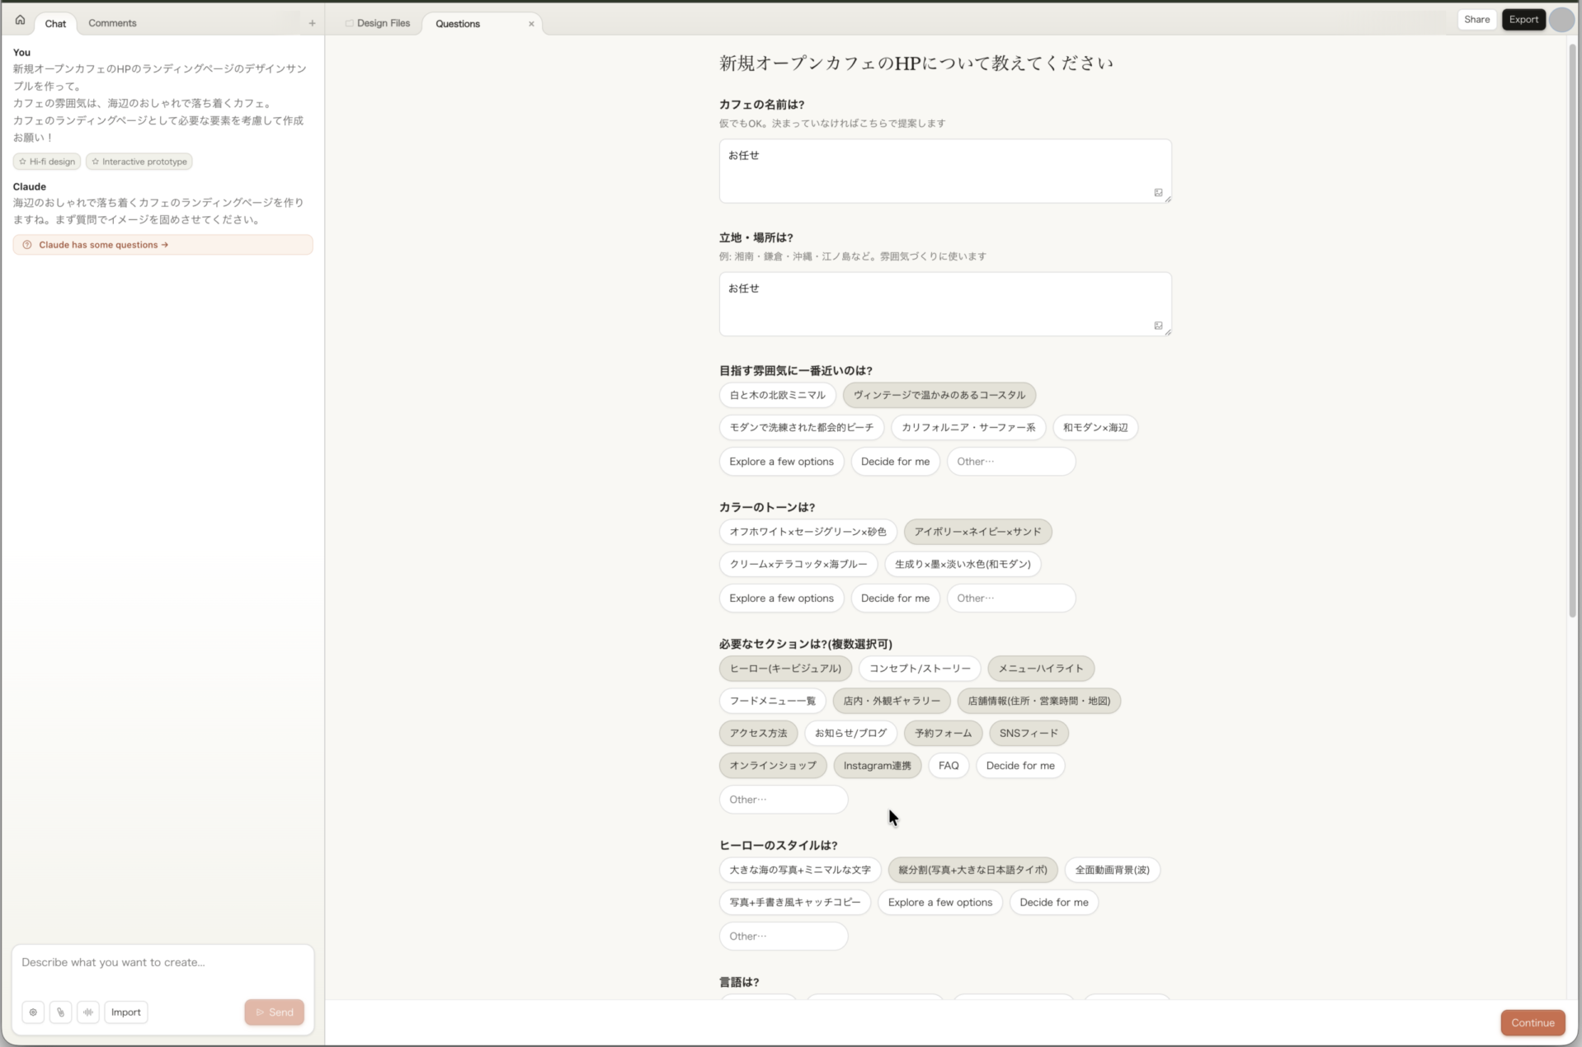Open the settings gear in the chat box
The height and width of the screenshot is (1047, 1582).
click(33, 1012)
